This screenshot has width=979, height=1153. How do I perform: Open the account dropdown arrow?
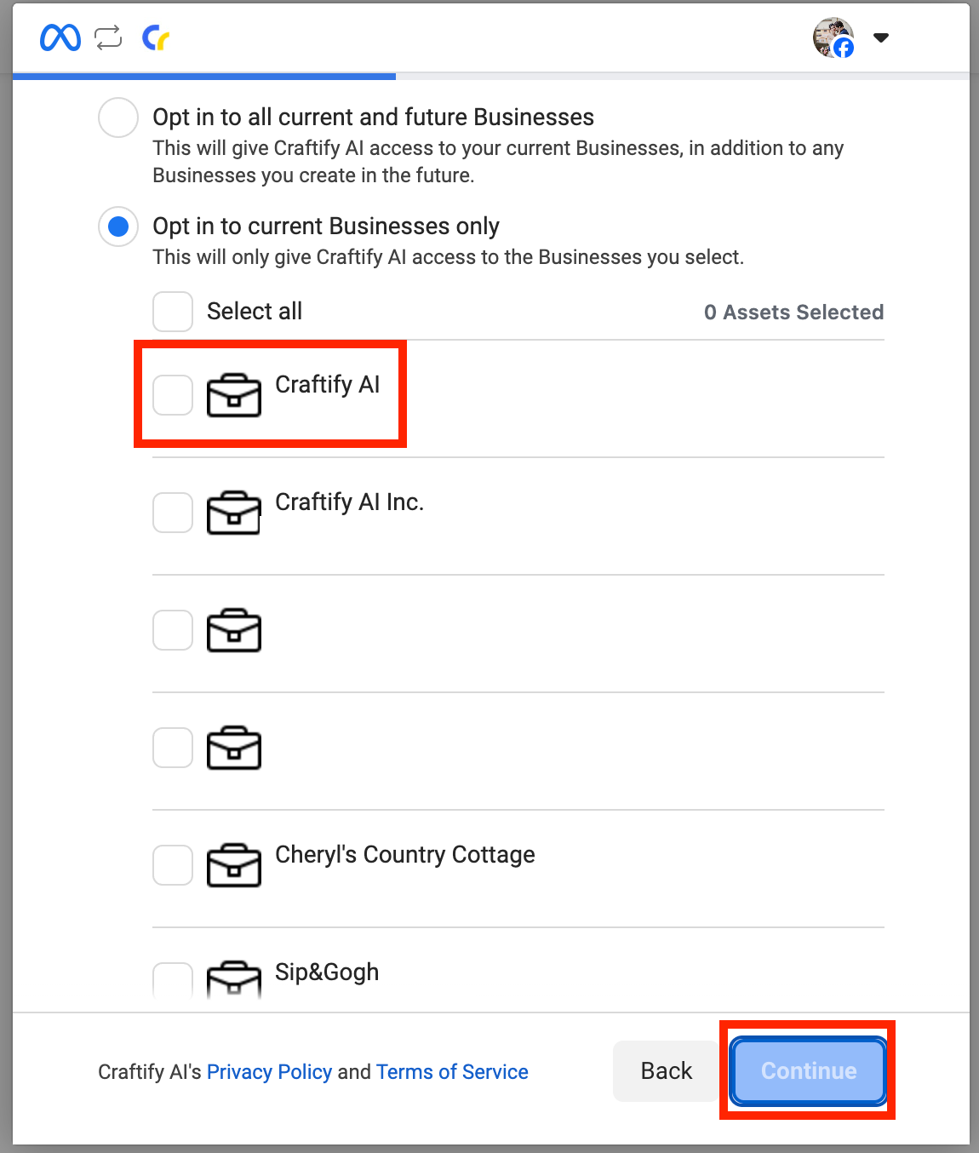[x=881, y=37]
